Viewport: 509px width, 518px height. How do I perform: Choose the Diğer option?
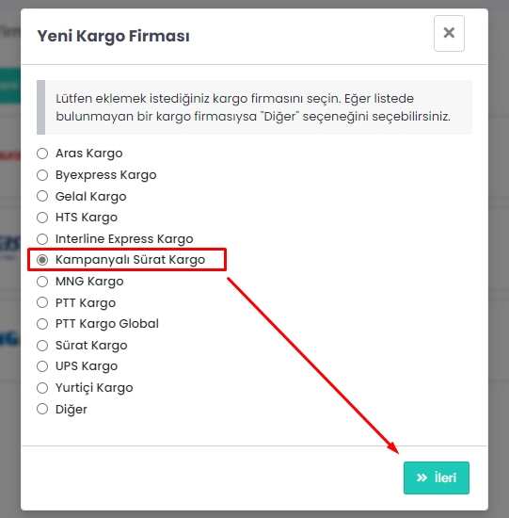pyautogui.click(x=42, y=409)
